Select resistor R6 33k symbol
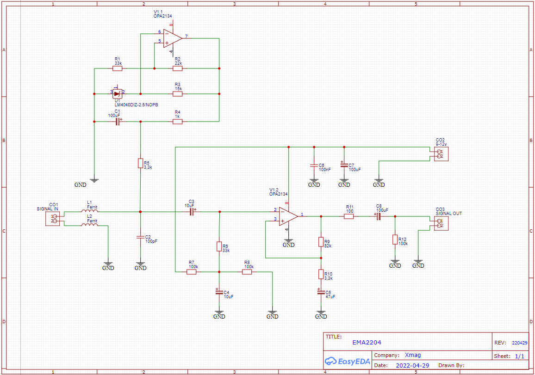The height and width of the screenshot is (375, 535). click(x=219, y=246)
